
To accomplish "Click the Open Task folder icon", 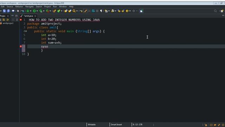I will pos(70,11).
